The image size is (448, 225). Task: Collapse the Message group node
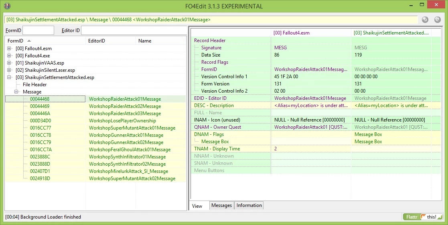coord(16,92)
